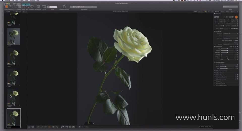Click the Modify toolbar icon

19,7
